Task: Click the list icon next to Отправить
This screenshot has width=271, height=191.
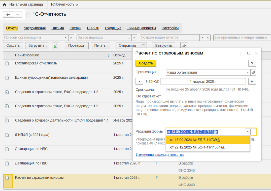Action: pos(143,46)
